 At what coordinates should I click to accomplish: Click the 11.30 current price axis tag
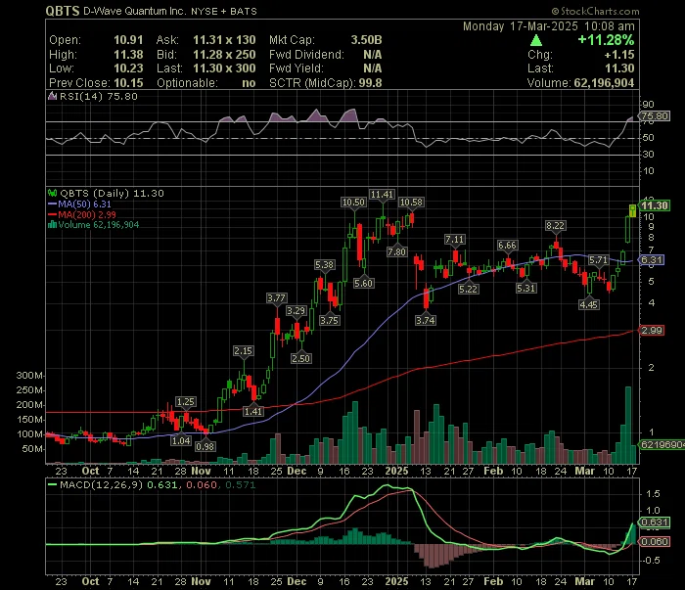[x=654, y=205]
